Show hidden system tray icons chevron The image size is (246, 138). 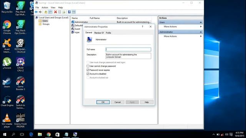(x=214, y=135)
